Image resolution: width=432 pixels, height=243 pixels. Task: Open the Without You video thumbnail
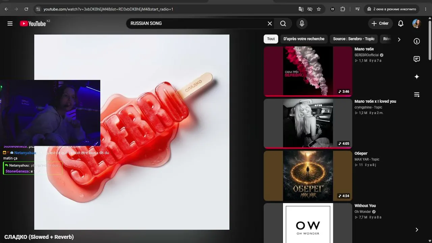308,223
